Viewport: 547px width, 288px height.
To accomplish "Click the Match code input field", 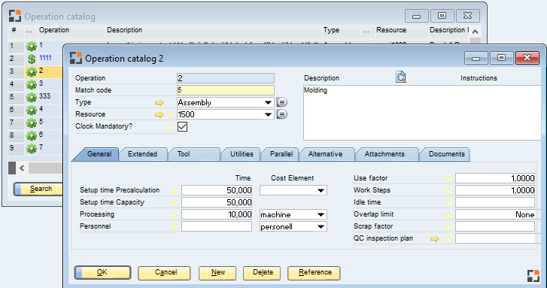I will click(226, 90).
